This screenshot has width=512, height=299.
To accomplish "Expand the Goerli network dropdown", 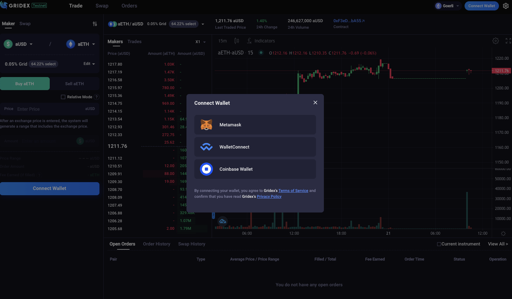I will coord(448,6).
